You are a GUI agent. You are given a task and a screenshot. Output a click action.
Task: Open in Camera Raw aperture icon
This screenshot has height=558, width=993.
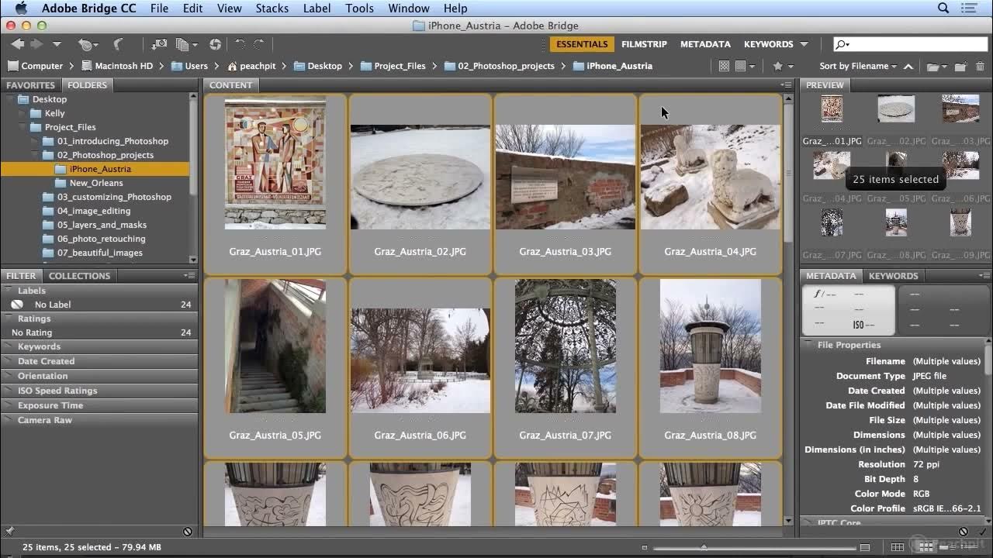point(215,44)
